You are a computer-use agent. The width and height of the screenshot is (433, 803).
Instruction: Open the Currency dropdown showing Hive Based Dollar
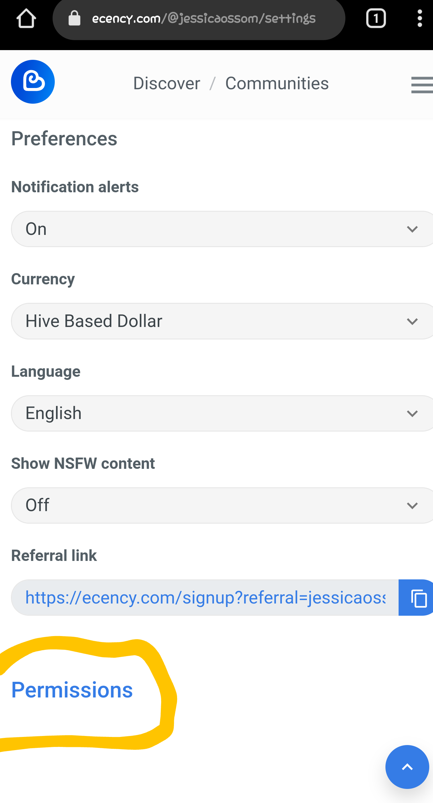(222, 321)
